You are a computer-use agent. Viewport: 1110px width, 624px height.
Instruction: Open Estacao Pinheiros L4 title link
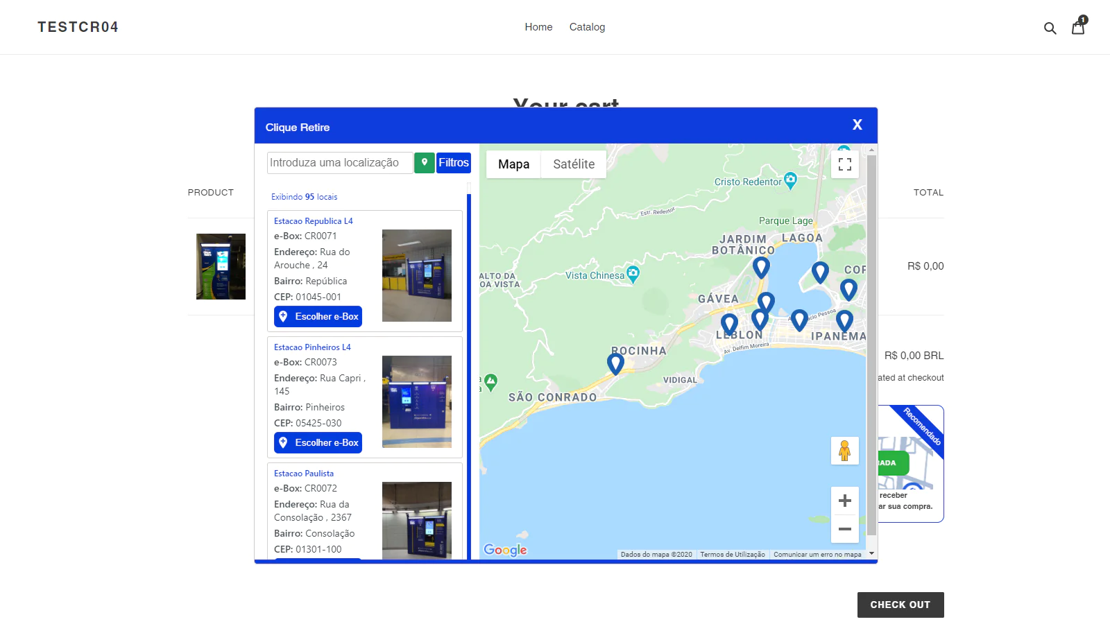(312, 347)
